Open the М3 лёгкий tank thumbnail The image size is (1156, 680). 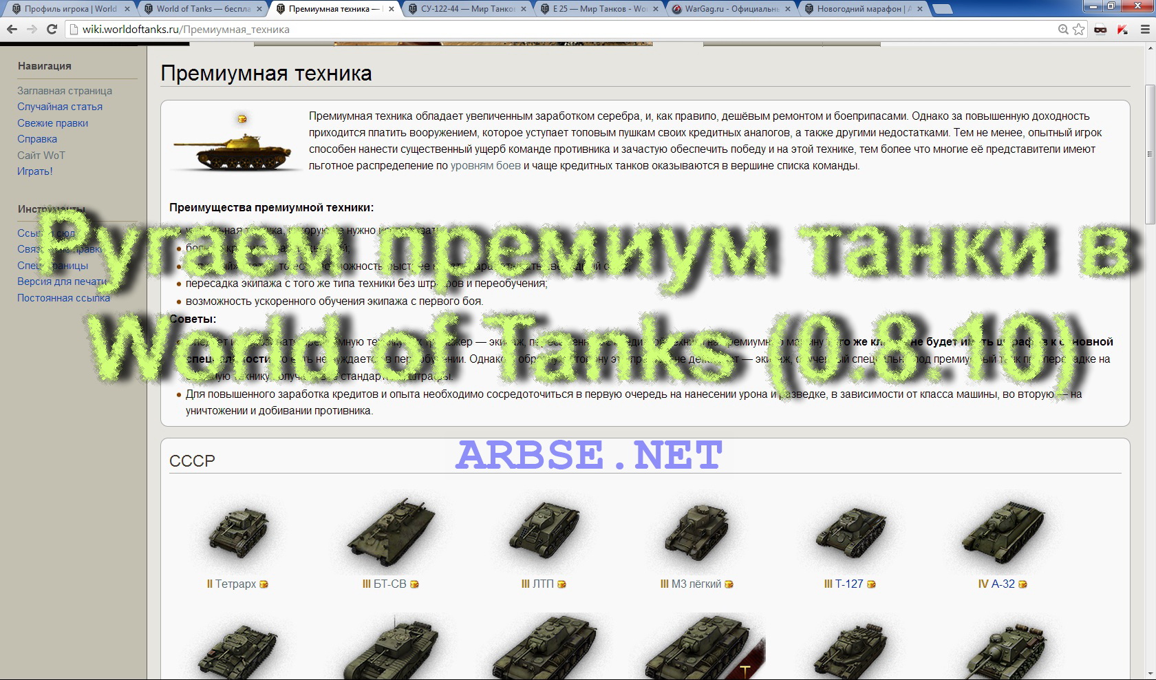(x=696, y=533)
